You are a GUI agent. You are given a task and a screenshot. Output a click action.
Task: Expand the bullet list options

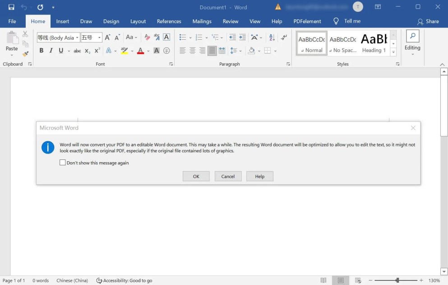190,37
